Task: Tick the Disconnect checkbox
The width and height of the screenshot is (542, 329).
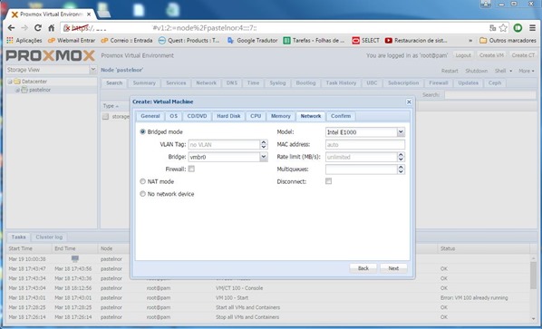Action: (328, 181)
